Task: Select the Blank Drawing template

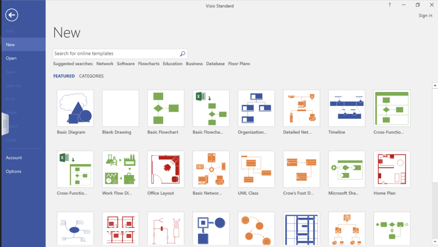Action: point(120,109)
